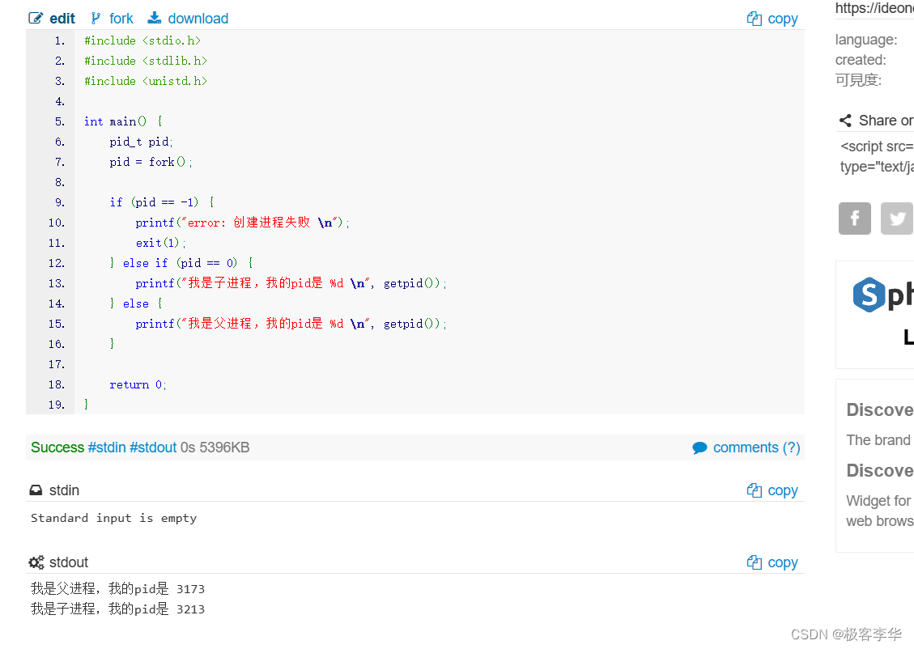The height and width of the screenshot is (649, 914).
Task: Click the stdin copy icon
Action: coord(755,490)
